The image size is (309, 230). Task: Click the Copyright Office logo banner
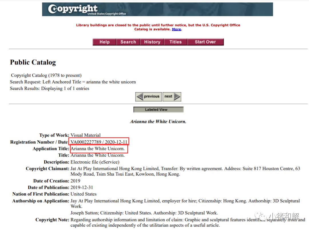pos(157,9)
